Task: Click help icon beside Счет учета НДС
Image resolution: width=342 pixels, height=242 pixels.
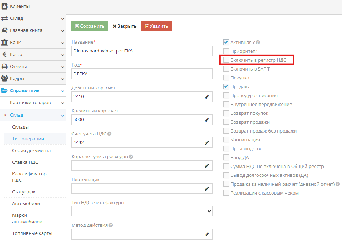Action: point(109,134)
